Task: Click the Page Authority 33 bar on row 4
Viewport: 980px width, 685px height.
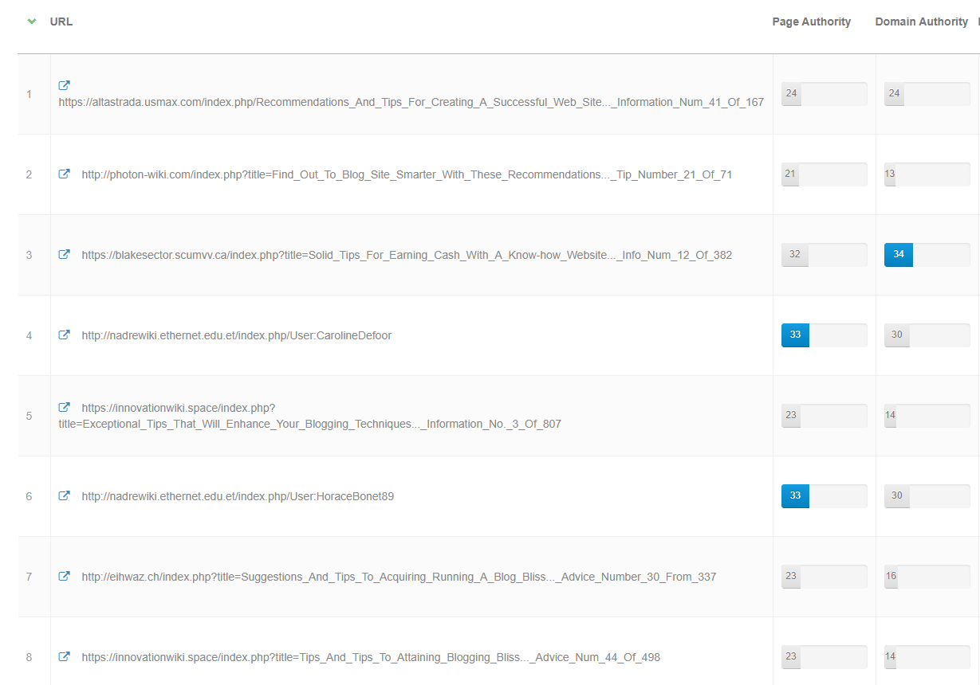Action: [794, 335]
